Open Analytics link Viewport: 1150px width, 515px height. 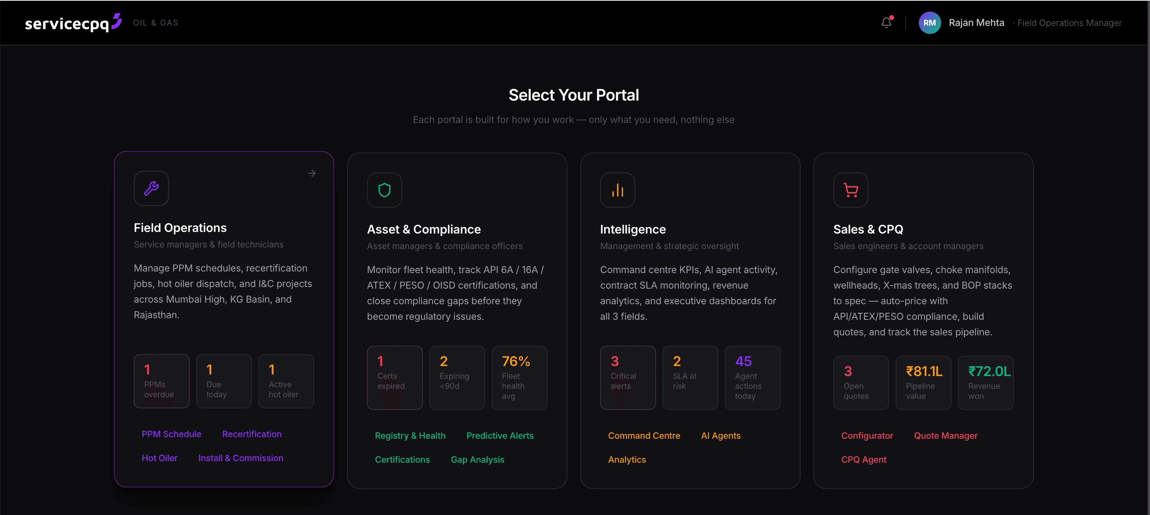[627, 460]
